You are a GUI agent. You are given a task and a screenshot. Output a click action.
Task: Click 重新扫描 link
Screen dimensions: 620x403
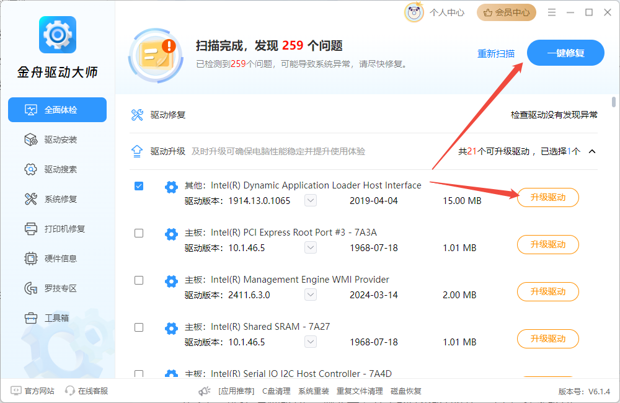click(x=496, y=53)
